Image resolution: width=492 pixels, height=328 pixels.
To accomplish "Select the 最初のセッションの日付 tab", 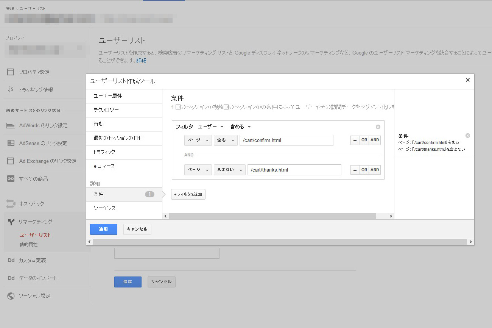I will (x=124, y=138).
